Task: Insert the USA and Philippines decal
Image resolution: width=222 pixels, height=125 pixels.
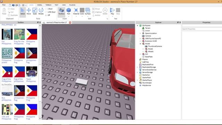Action: click(x=7, y=109)
